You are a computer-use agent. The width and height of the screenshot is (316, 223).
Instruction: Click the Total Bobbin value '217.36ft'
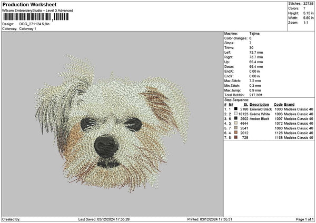click(256, 95)
